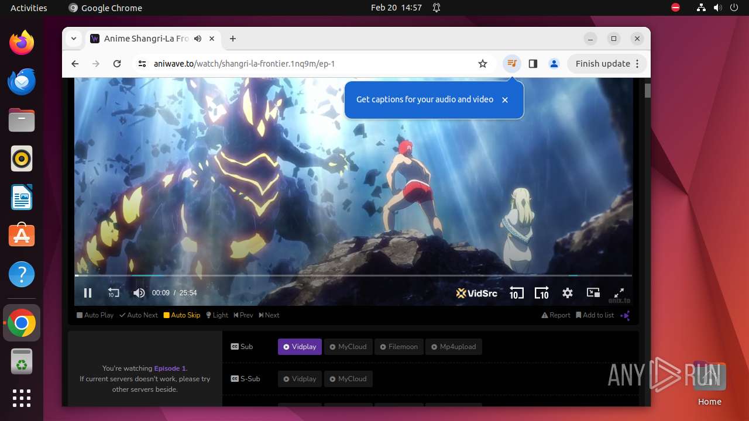749x421 pixels.
Task: Select Sub Vidplay server
Action: coord(300,347)
